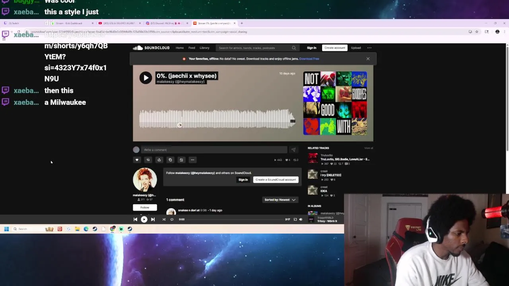View all related tracks
Image resolution: width=509 pixels, height=286 pixels.
click(369, 148)
